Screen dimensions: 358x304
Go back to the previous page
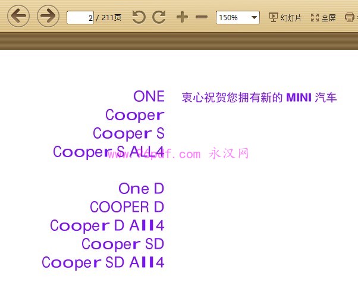(x=18, y=16)
